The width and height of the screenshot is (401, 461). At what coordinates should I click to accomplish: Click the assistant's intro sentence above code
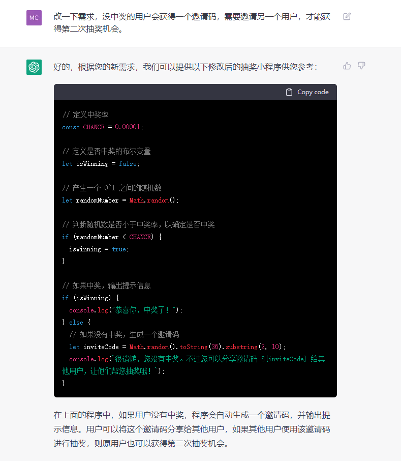tap(185, 67)
